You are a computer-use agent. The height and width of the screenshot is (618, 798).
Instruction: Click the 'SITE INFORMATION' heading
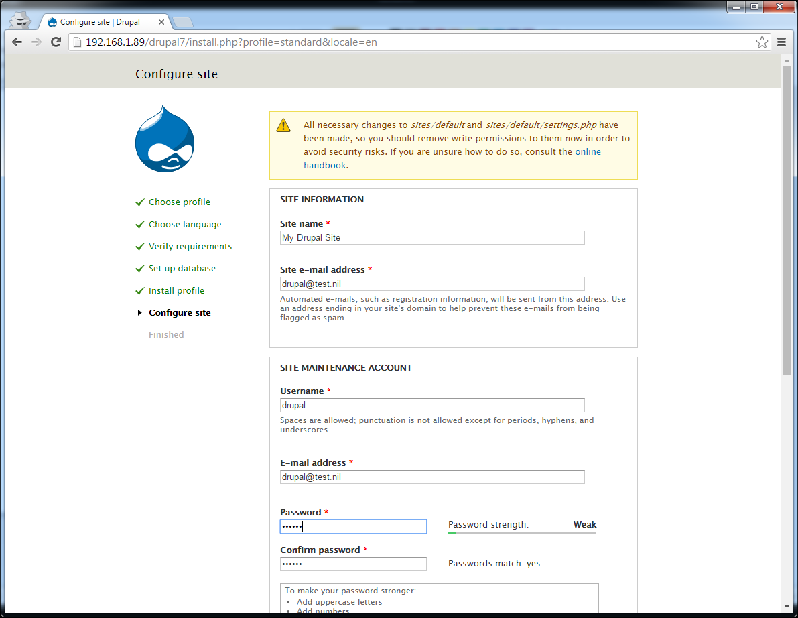click(322, 200)
